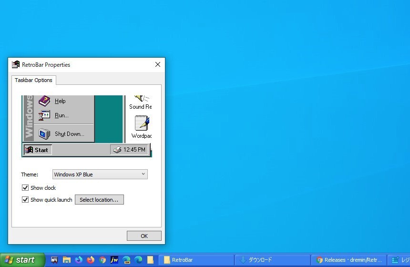
Task: Launch Microsoft Edge from quick launch
Action: click(138, 260)
